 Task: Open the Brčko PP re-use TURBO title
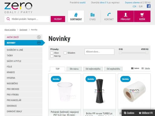point(99,114)
